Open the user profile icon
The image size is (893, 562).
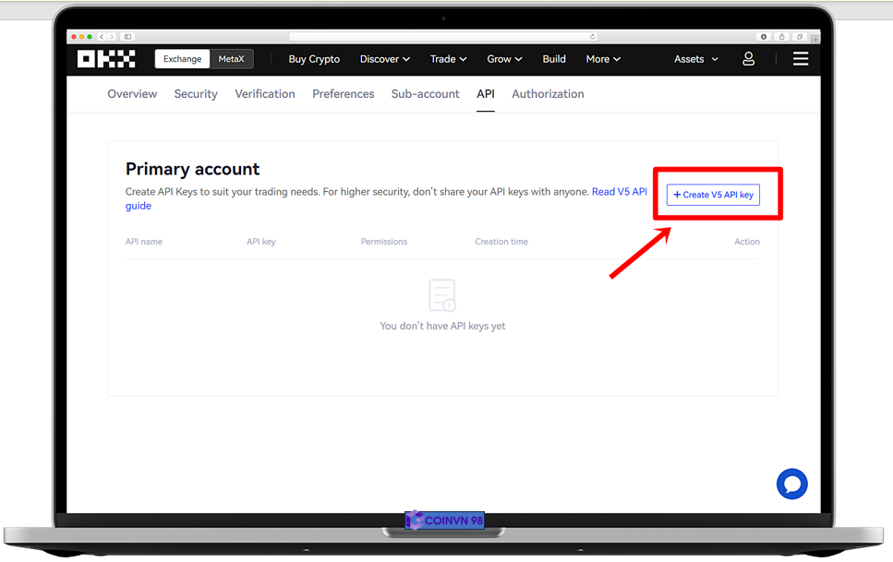(x=748, y=59)
